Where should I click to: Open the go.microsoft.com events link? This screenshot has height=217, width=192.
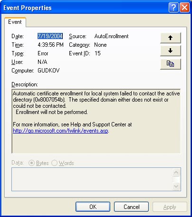point(60,131)
